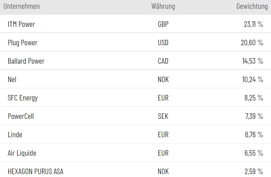Click the Linde company name
Viewport: 271px width, 177px height.
click(x=15, y=135)
